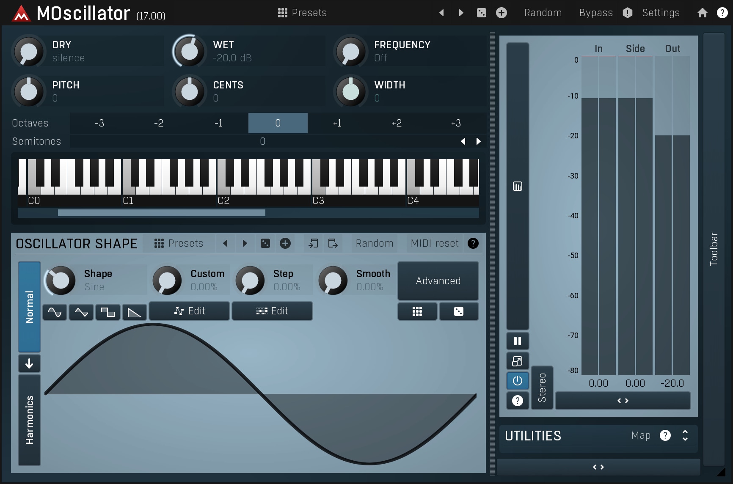The image size is (733, 484).
Task: Select the square wave shape icon
Action: point(108,312)
